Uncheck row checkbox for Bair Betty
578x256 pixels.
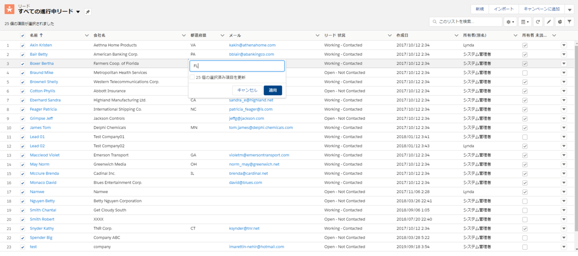point(23,54)
